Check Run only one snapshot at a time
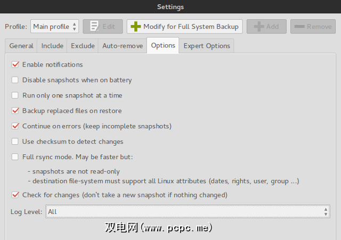The width and height of the screenshot is (341, 240). click(15, 95)
